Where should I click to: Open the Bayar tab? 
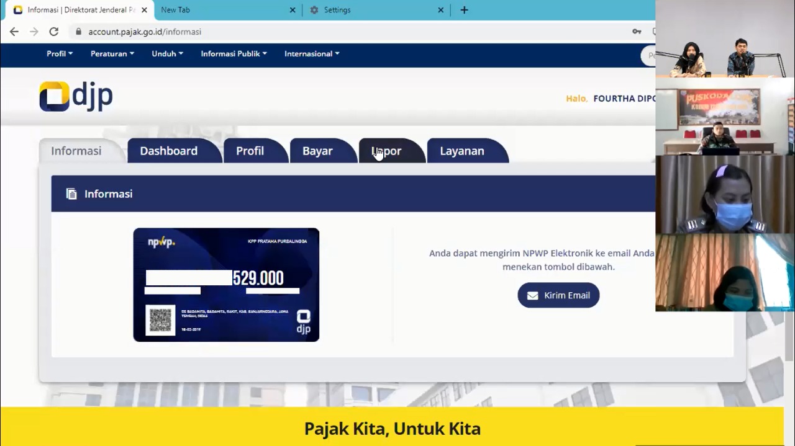pos(317,151)
